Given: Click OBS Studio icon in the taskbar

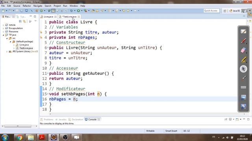Looking at the screenshot, I should pos(65,137).
